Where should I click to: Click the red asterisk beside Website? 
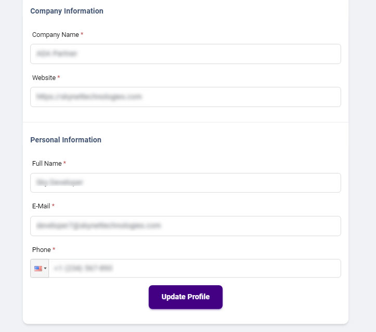pyautogui.click(x=59, y=77)
